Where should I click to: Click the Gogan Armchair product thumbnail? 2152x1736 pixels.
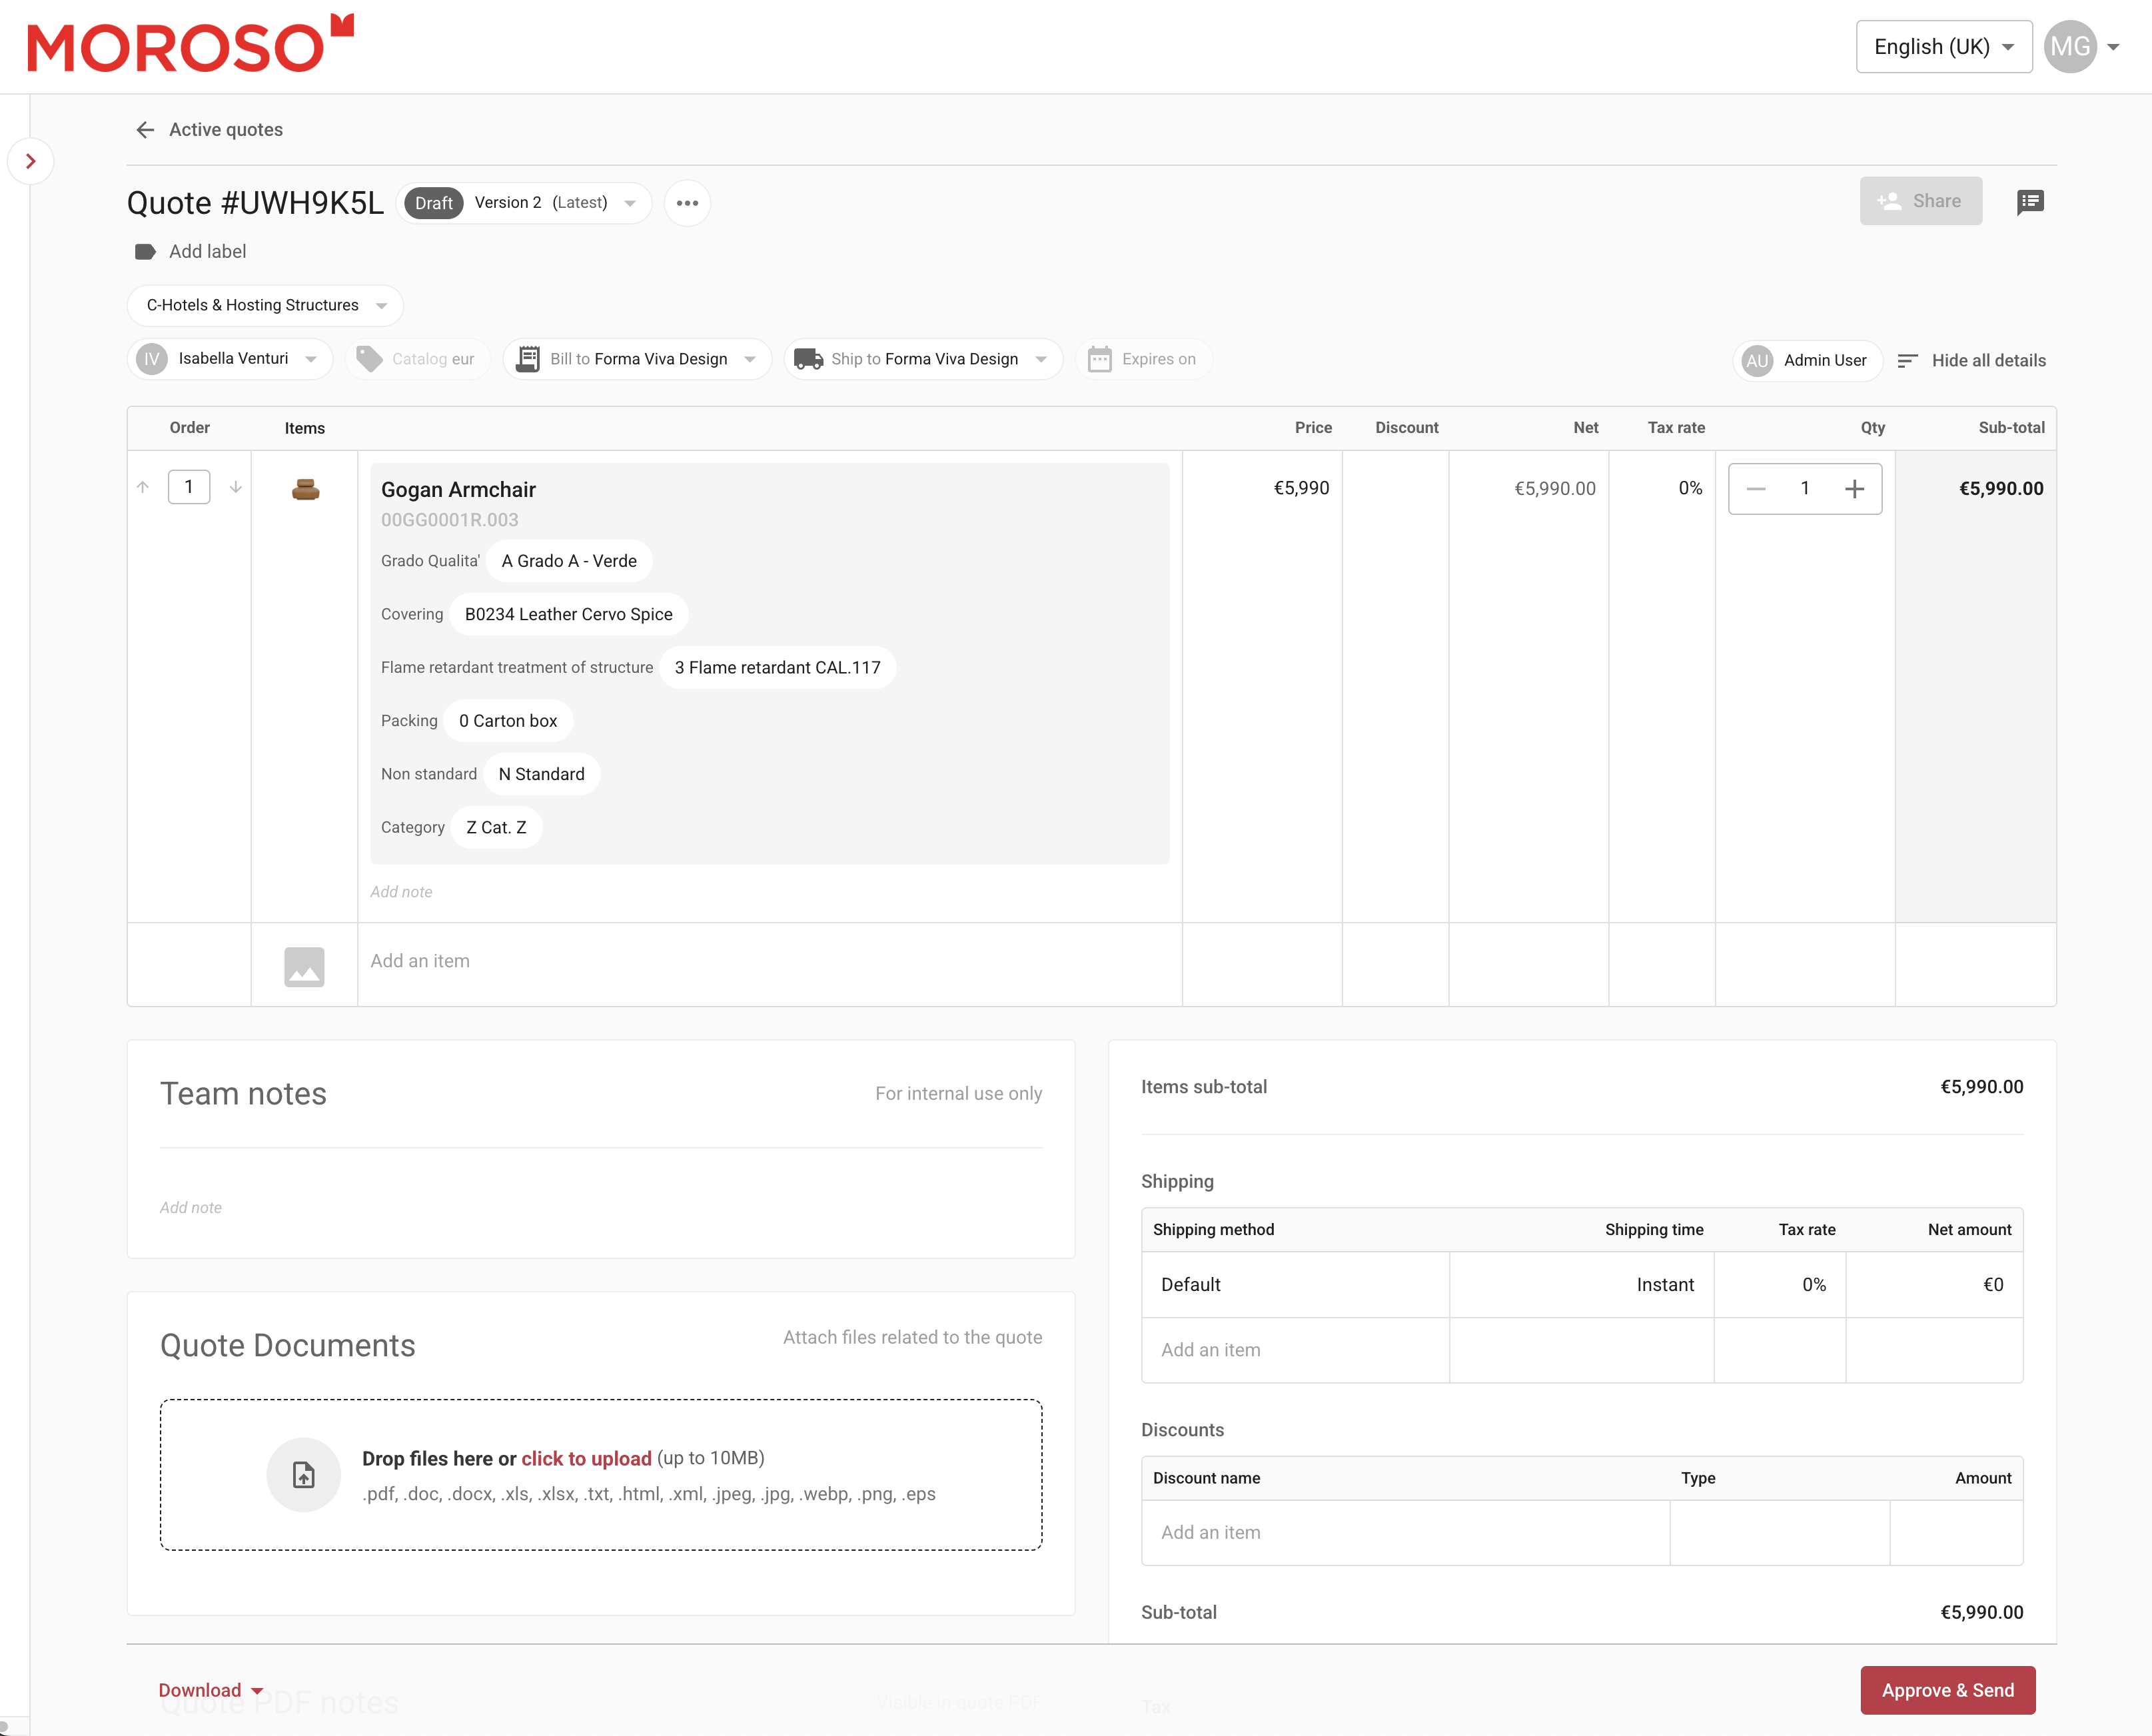point(305,490)
